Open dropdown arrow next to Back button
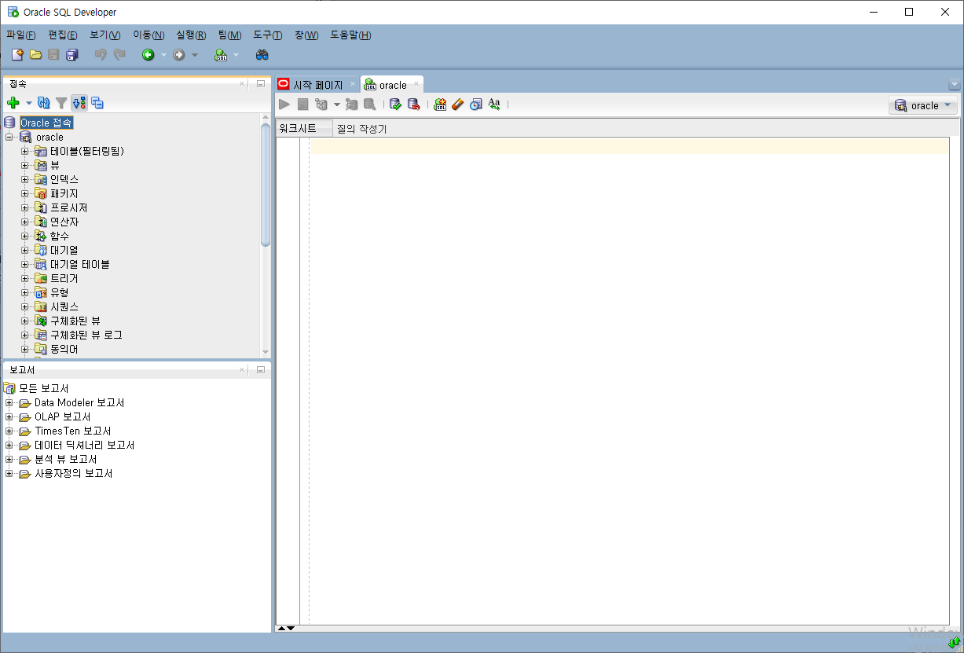 [163, 56]
